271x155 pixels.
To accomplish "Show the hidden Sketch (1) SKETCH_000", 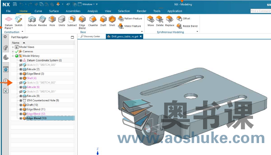I will coord(21,65).
